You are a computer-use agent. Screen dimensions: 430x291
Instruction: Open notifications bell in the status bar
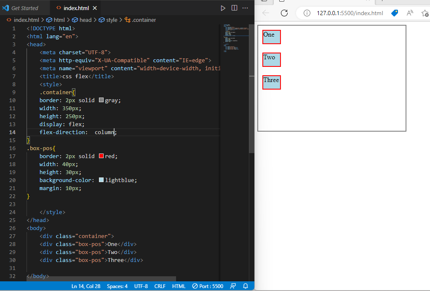click(246, 286)
